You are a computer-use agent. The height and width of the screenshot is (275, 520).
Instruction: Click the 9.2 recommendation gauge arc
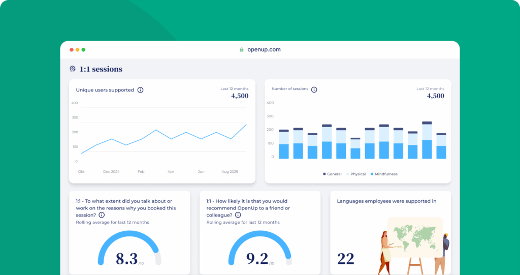click(259, 239)
